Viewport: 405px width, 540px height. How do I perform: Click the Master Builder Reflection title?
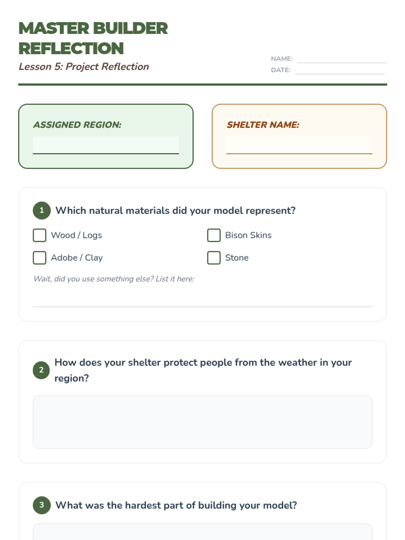click(x=93, y=38)
